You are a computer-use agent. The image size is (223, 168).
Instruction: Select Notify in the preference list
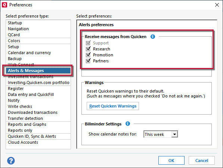[x=38, y=100]
